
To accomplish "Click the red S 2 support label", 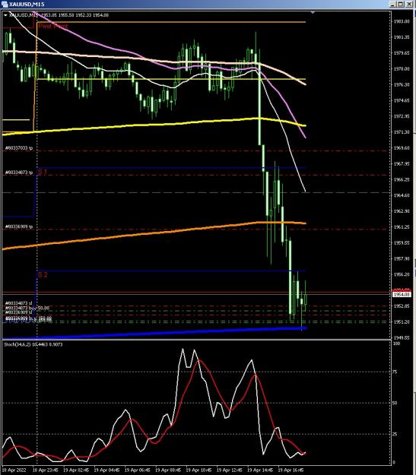I will coord(43,274).
